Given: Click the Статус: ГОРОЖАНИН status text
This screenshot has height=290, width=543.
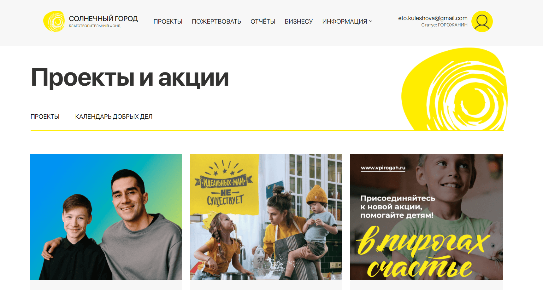Looking at the screenshot, I should point(444,25).
